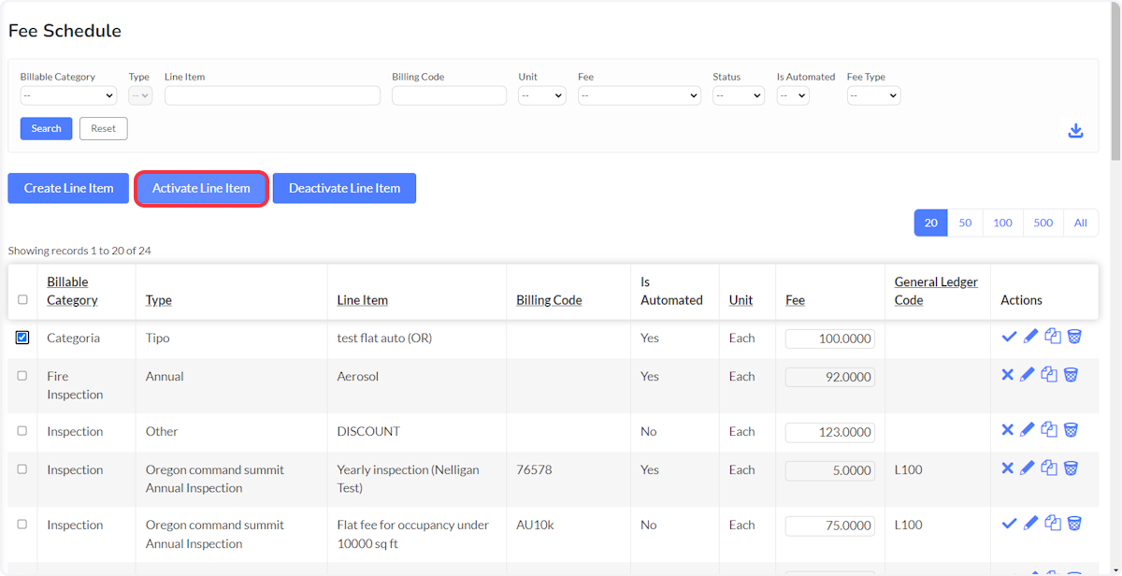
Task: Click Activate Line Item
Action: (202, 188)
